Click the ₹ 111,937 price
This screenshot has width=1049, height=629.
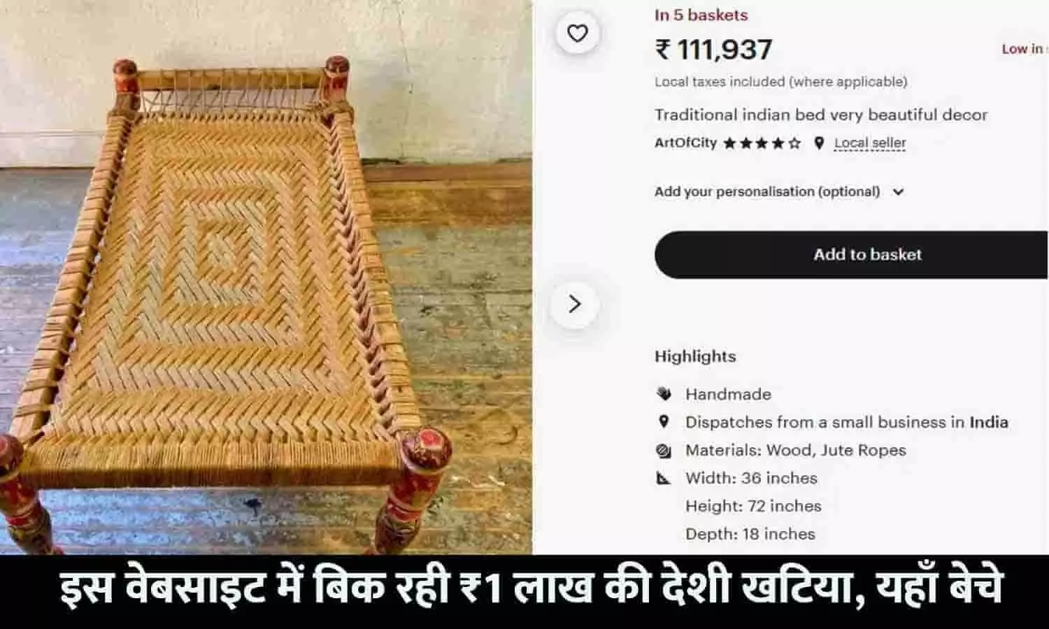click(x=713, y=49)
